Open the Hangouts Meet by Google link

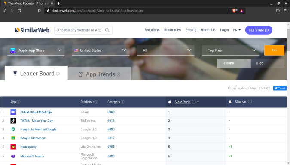[38, 130]
